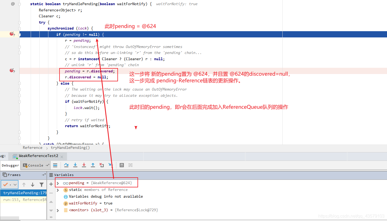Fold the 'if (waitForNotify)' block

click(x=19, y=102)
